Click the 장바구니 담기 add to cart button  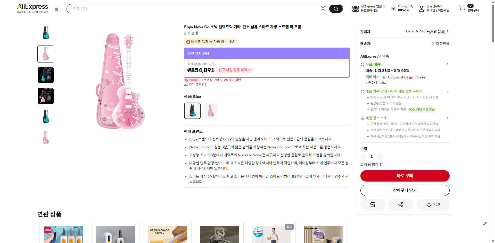tap(405, 190)
